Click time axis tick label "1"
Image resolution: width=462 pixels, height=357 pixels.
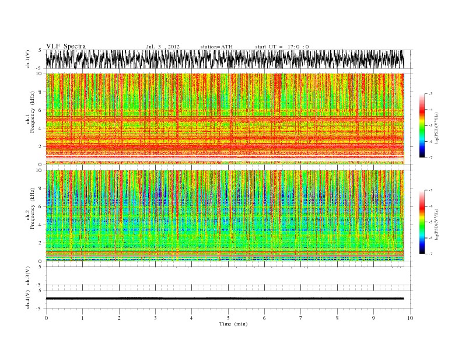click(82, 318)
